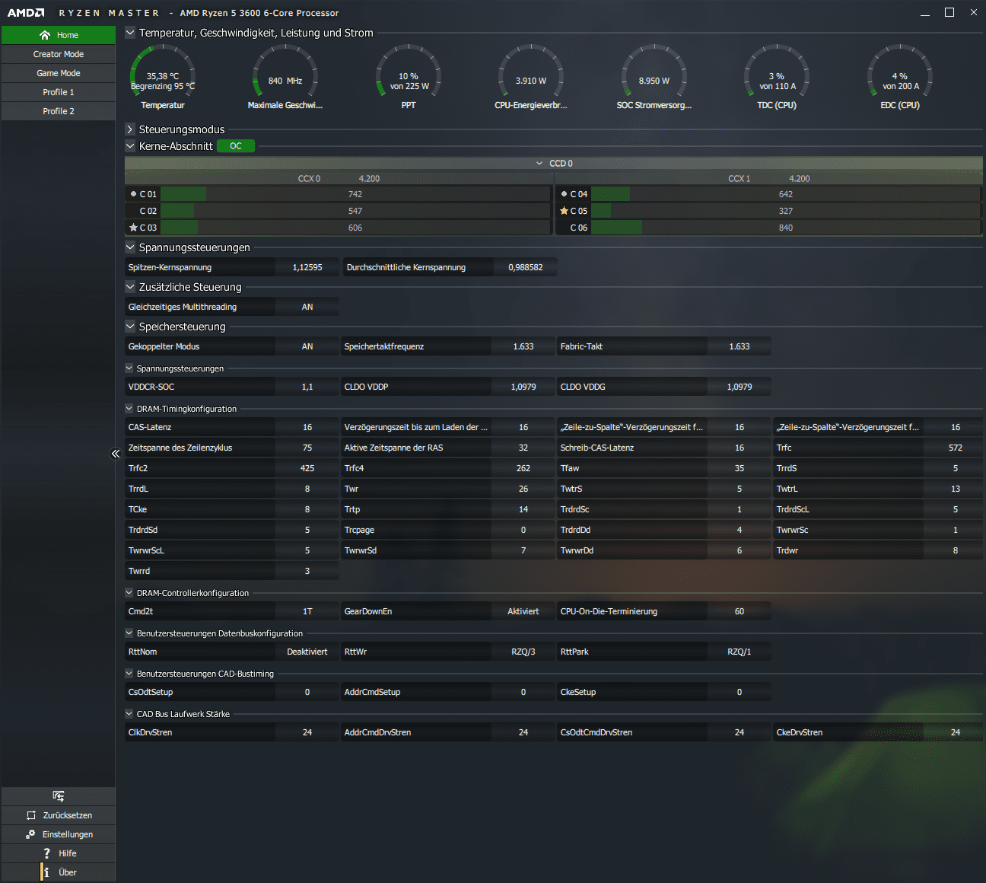Collapse Benutzersteuerungen Datenbuskonfiguration subsection
The image size is (986, 883).
[129, 633]
